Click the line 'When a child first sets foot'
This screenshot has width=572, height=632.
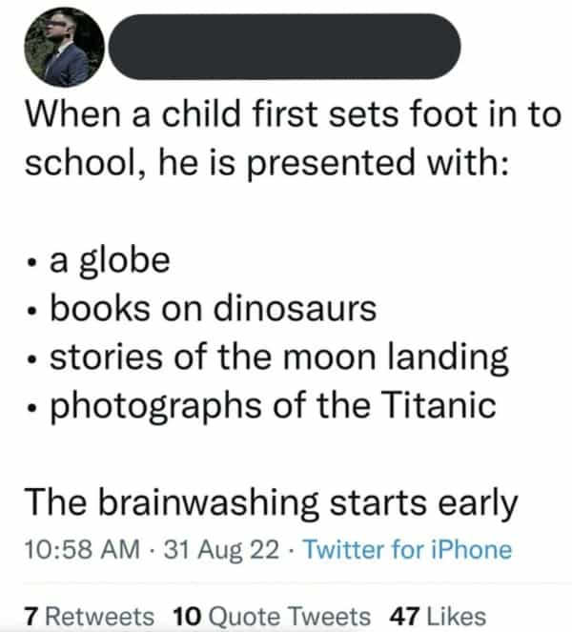[x=291, y=116]
